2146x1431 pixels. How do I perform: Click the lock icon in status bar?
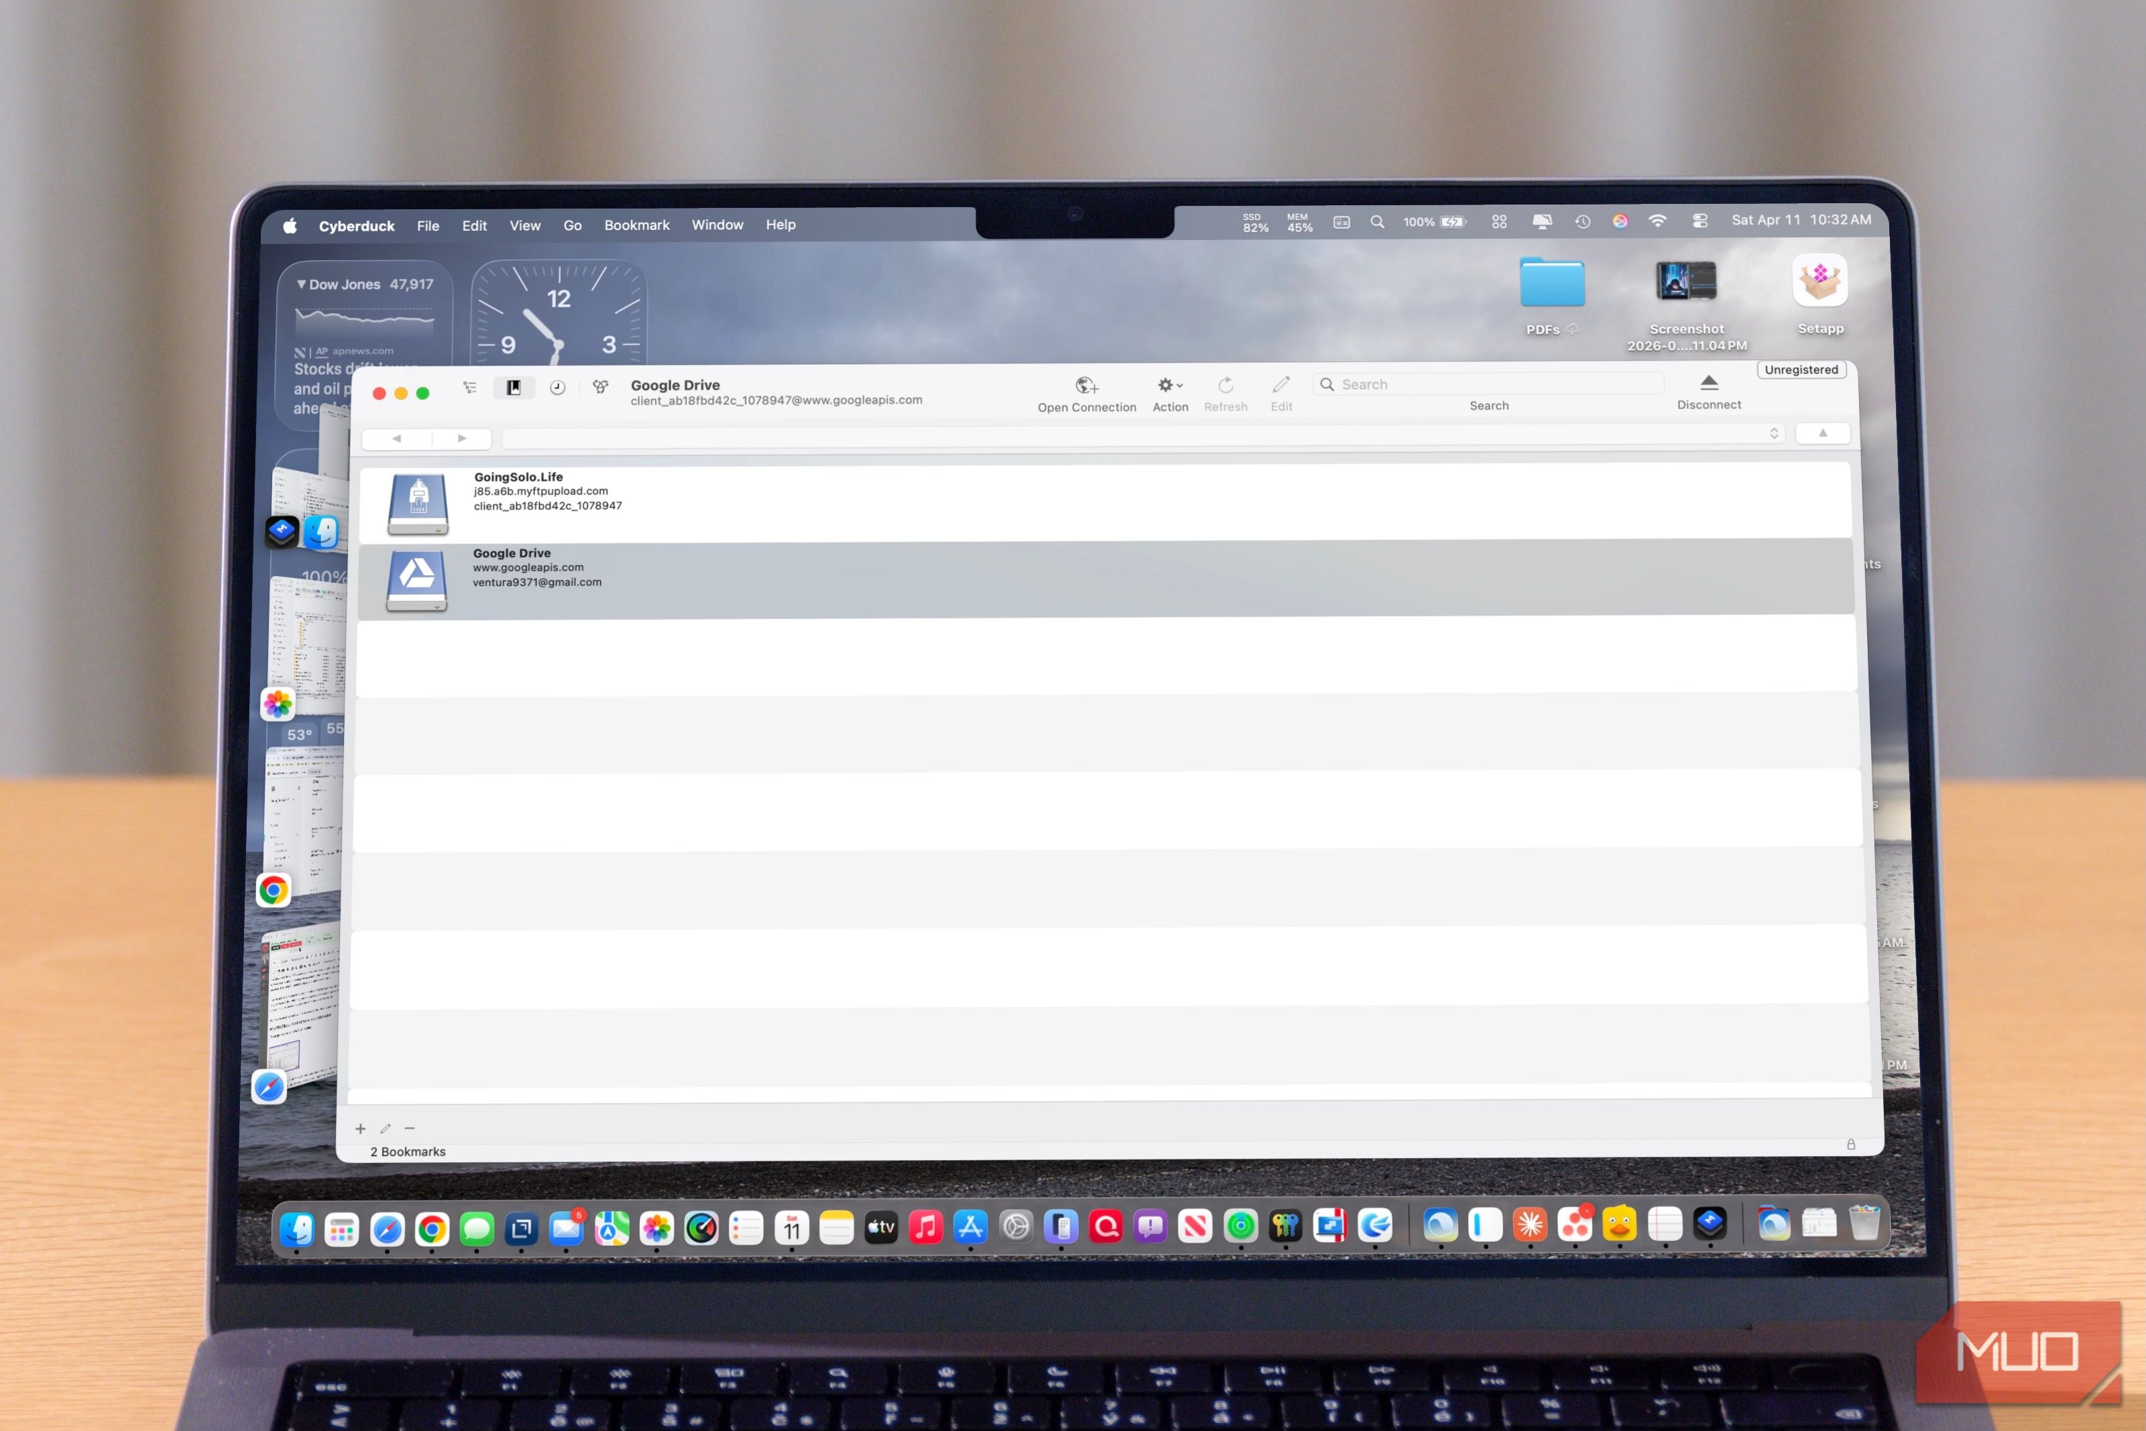click(x=1850, y=1145)
